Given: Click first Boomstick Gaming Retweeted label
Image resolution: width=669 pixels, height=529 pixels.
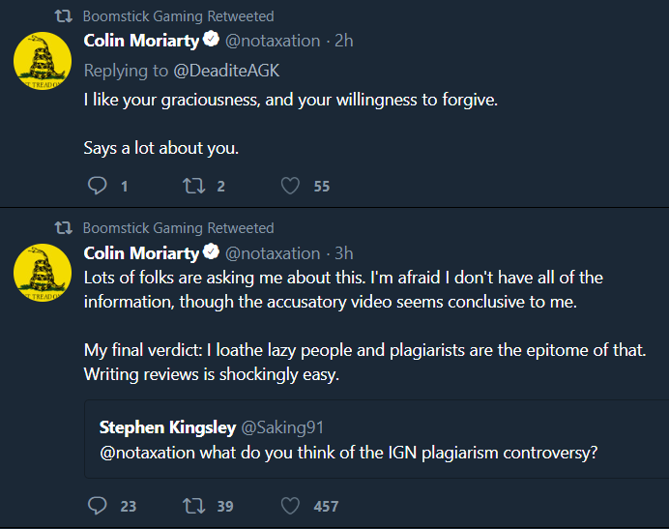Looking at the screenshot, I should 178,15.
